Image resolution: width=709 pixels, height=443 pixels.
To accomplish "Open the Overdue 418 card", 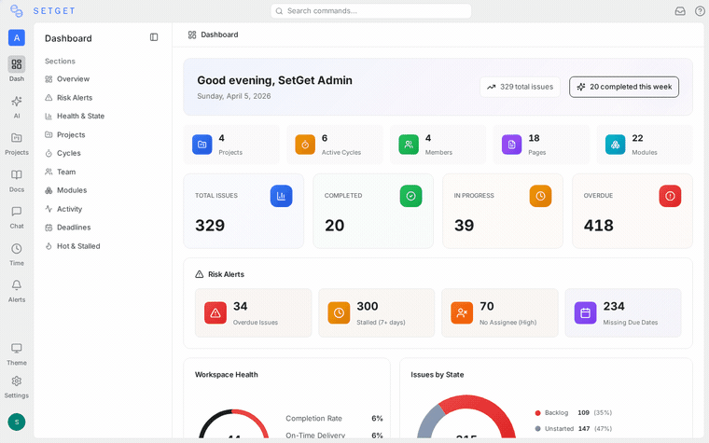I will (x=633, y=211).
